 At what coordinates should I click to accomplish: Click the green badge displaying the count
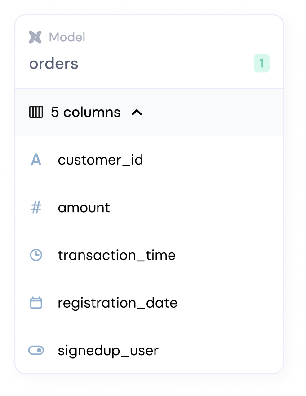point(262,63)
